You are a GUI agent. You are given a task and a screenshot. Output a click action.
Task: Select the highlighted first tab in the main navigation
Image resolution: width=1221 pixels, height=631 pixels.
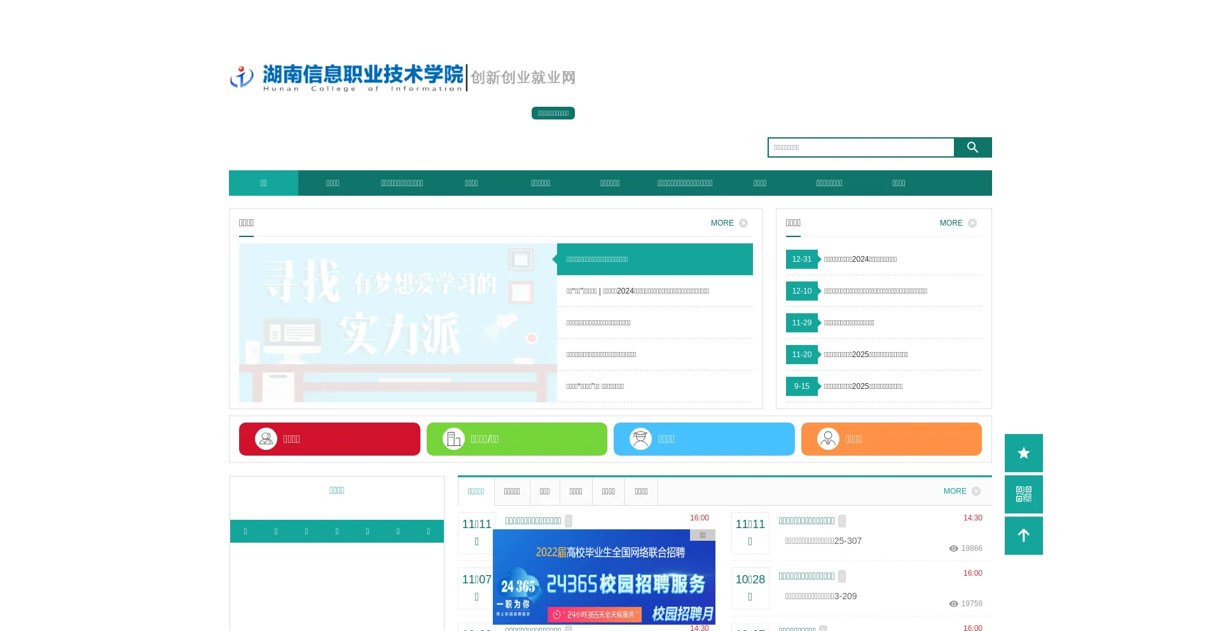263,183
